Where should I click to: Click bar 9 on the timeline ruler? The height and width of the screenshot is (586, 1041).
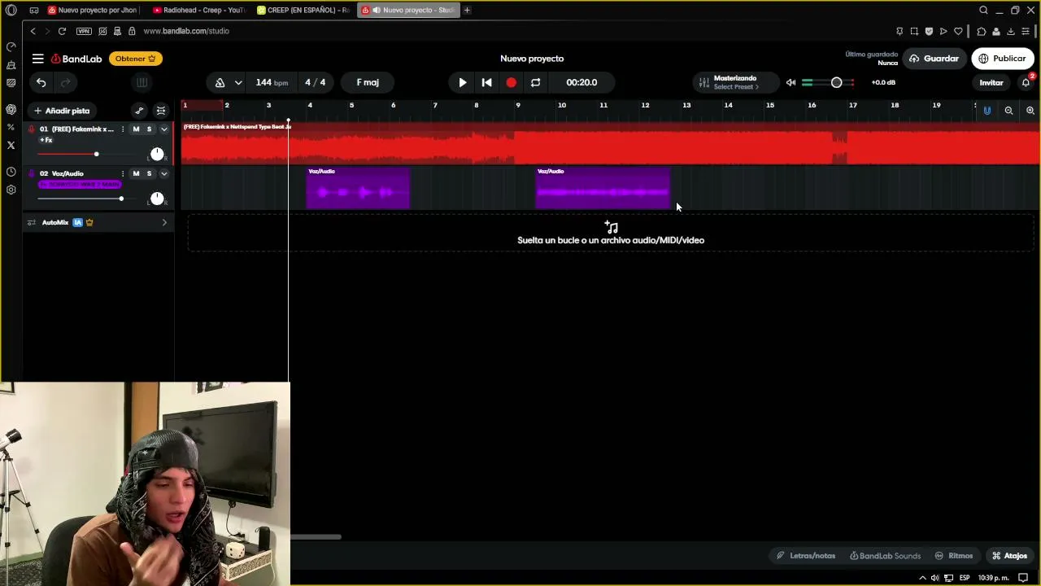click(518, 105)
